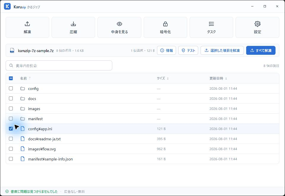Screen dimensions: 285x196
Task: Click the すべて解凍 button
Action: (x=261, y=50)
